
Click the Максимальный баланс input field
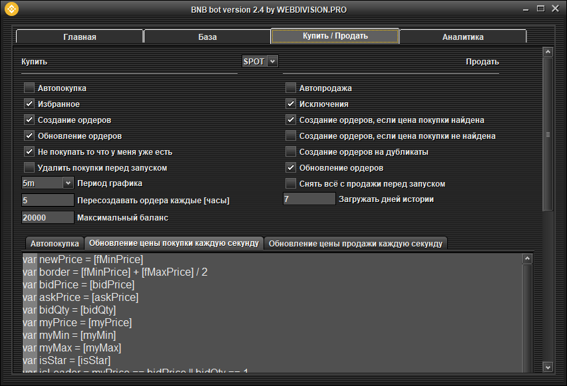click(47, 218)
